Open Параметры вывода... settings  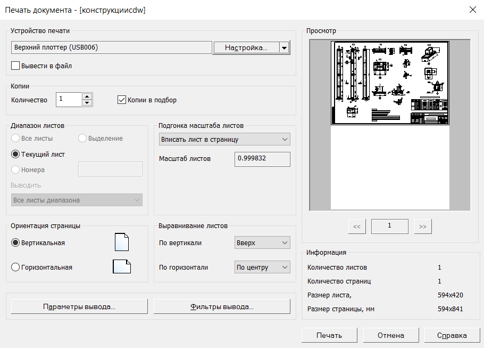pos(79,306)
